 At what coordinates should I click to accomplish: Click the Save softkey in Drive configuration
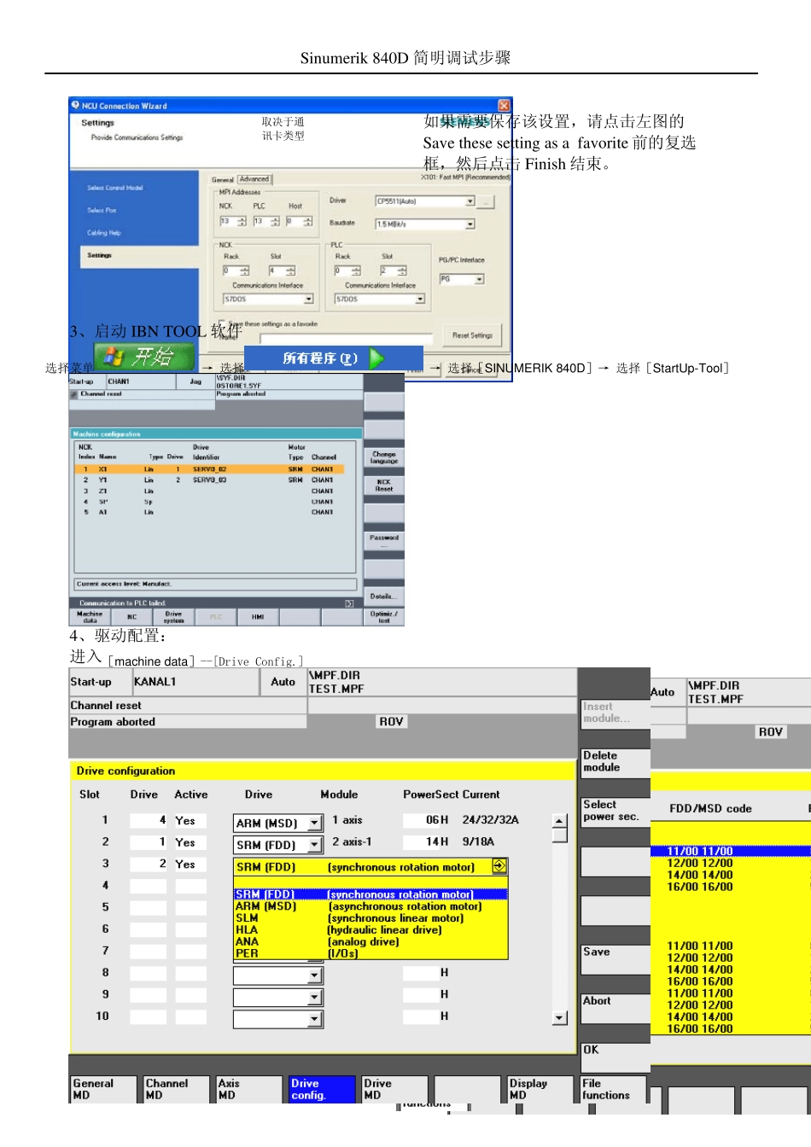[615, 959]
